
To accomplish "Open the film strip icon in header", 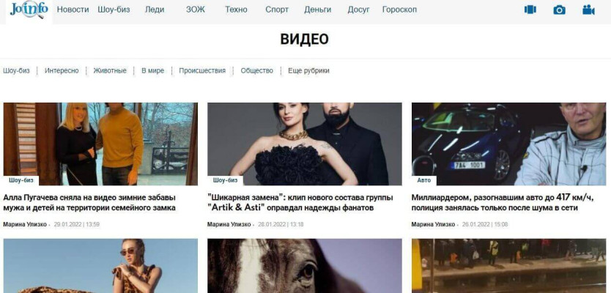I will tap(530, 10).
